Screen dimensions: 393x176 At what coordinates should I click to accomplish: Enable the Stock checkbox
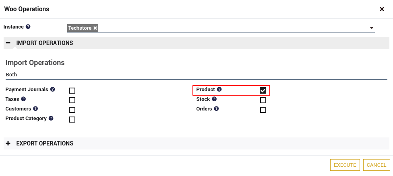[x=263, y=100]
